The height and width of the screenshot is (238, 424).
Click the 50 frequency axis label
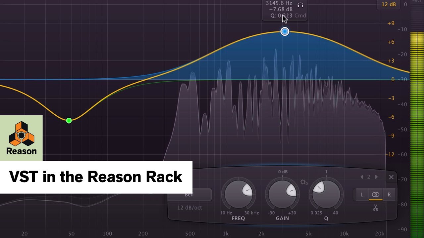[x=71, y=234]
